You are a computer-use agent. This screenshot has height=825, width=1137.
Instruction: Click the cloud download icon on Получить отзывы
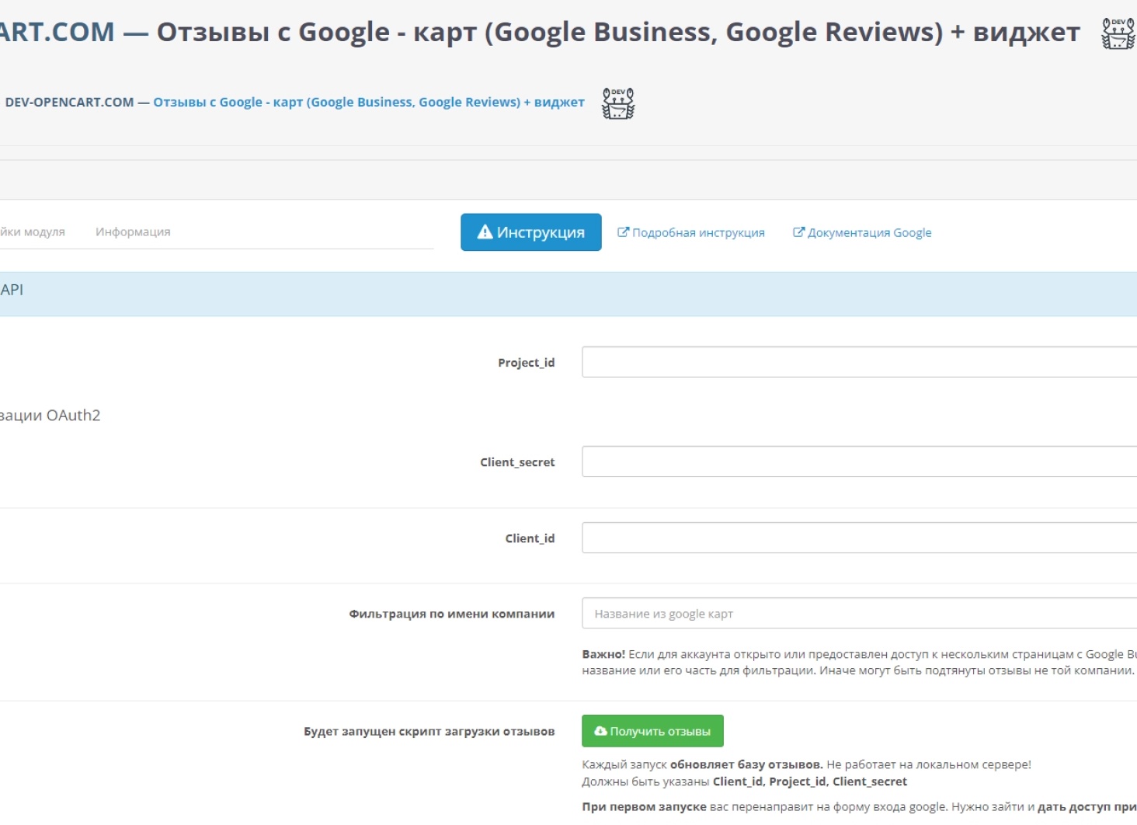coord(600,731)
